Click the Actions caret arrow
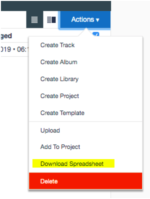The image size is (150, 199). pos(98,20)
